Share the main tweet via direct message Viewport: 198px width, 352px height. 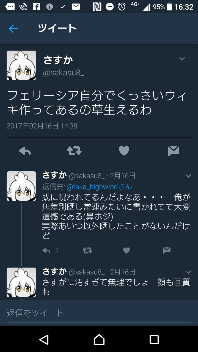click(174, 151)
